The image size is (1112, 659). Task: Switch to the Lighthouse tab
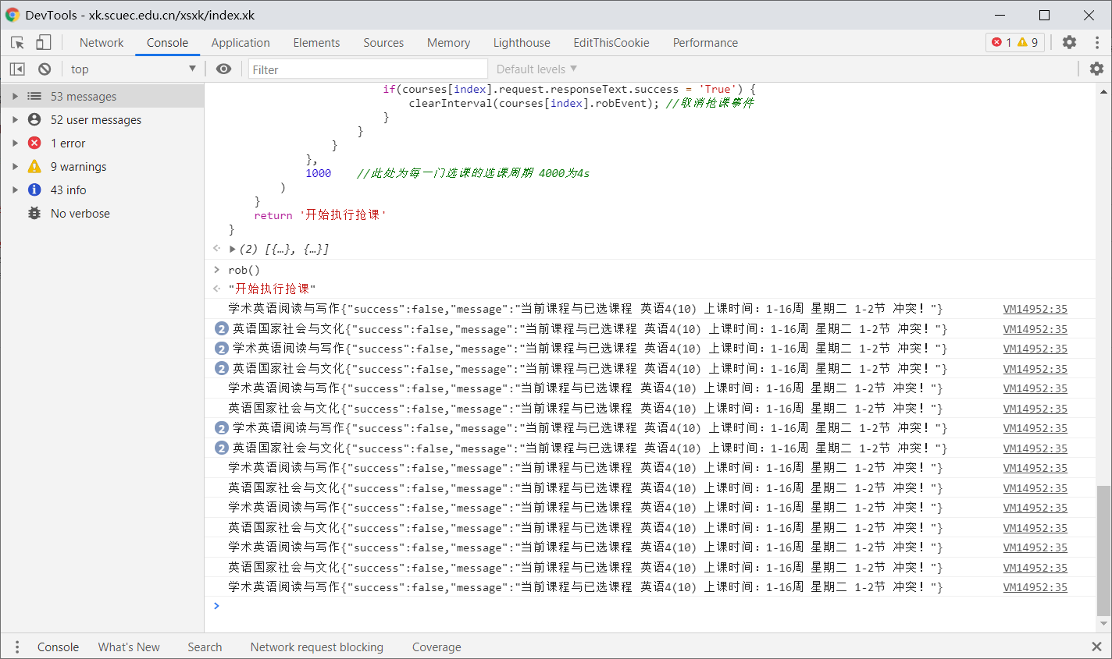coord(522,43)
